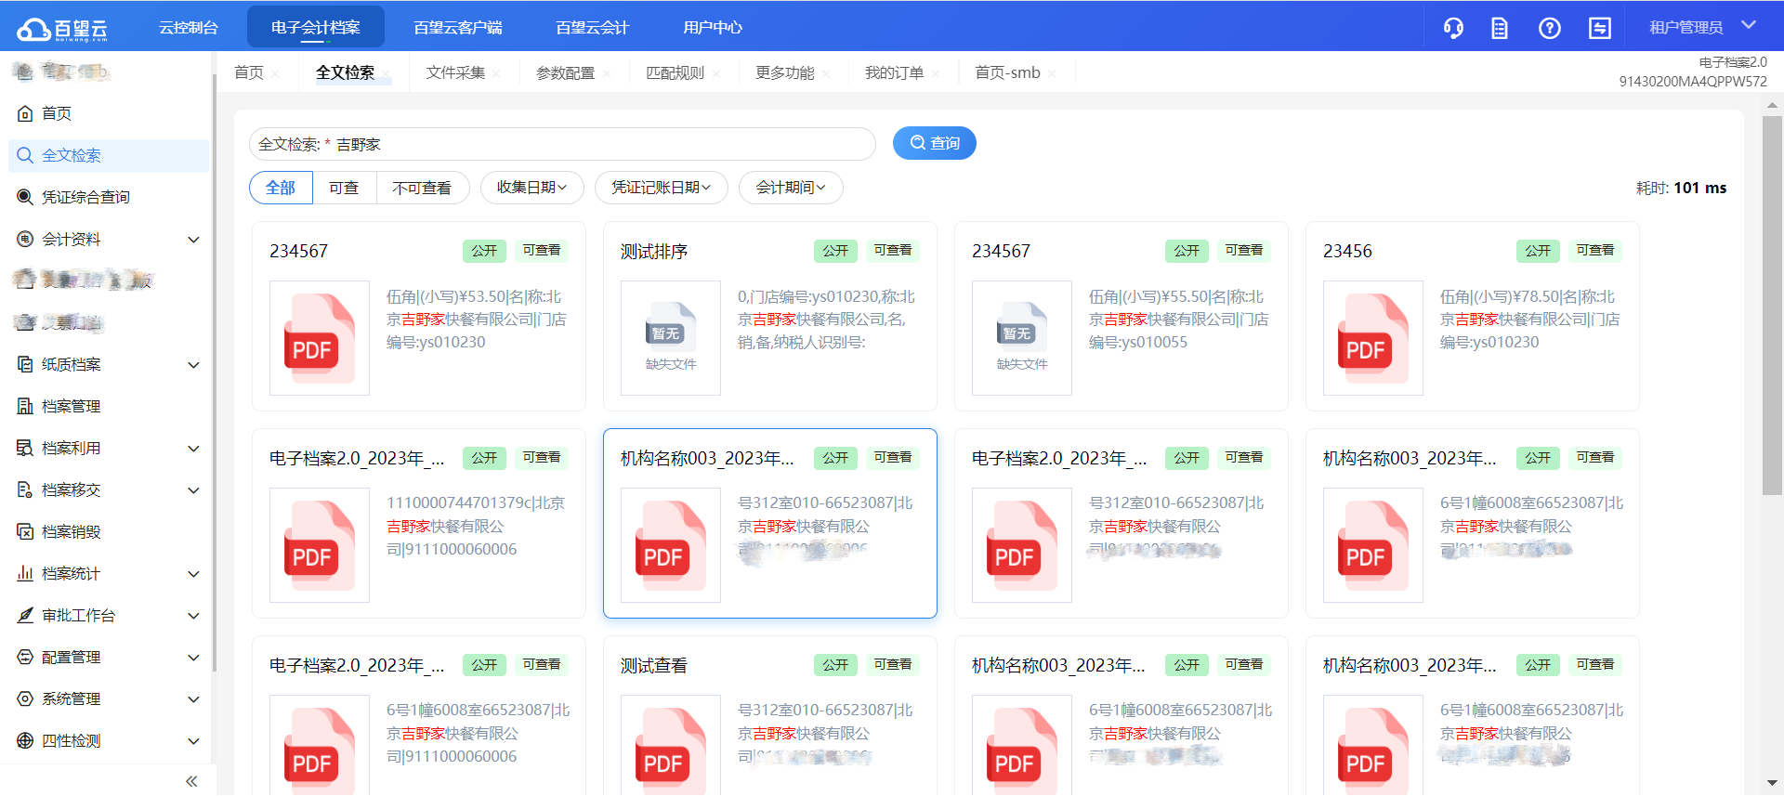Click the 凭证综合查询 search icon
Viewport: 1784px width, 796px height.
click(25, 197)
